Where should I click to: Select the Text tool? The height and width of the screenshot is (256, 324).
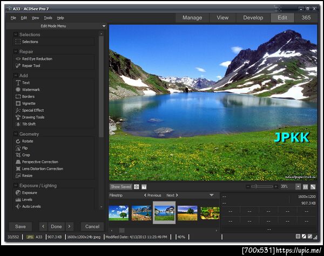point(23,83)
